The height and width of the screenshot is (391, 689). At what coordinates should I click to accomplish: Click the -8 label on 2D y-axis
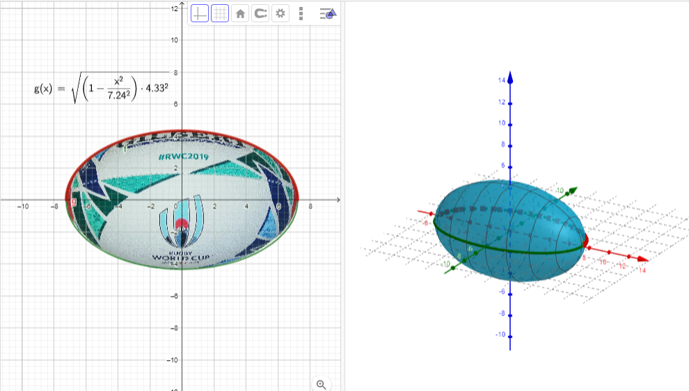point(173,328)
